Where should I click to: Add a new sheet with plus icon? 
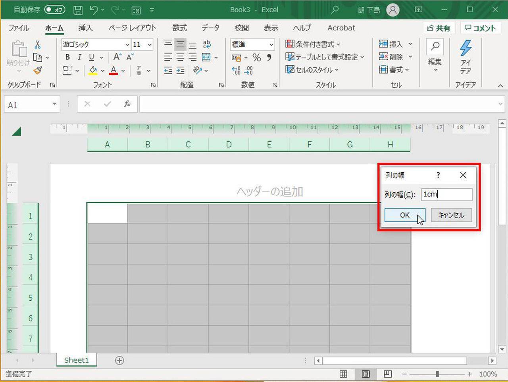tap(119, 360)
